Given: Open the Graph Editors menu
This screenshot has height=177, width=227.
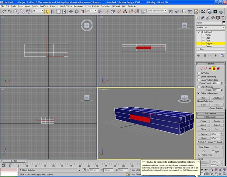Looking at the screenshot, I should 66,6.
